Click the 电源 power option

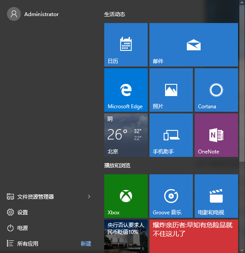pyautogui.click(x=23, y=228)
